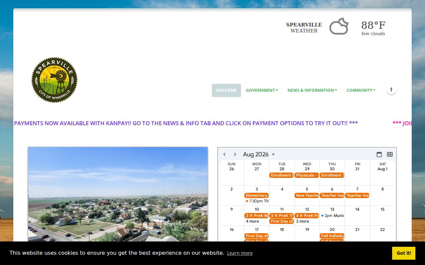Image resolution: width=425 pixels, height=265 pixels.
Task: Select Friday 14 date cell
Action: click(357, 209)
